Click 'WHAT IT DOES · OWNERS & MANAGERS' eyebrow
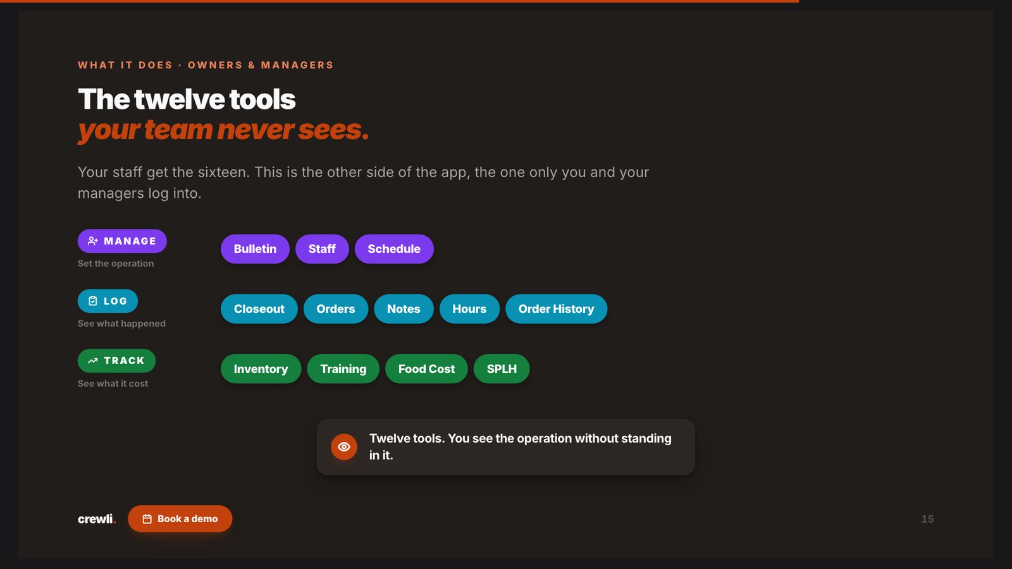This screenshot has height=569, width=1012. click(206, 65)
